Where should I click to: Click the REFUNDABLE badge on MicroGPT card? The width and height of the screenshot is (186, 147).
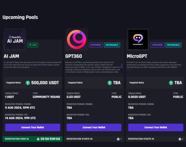click(173, 45)
